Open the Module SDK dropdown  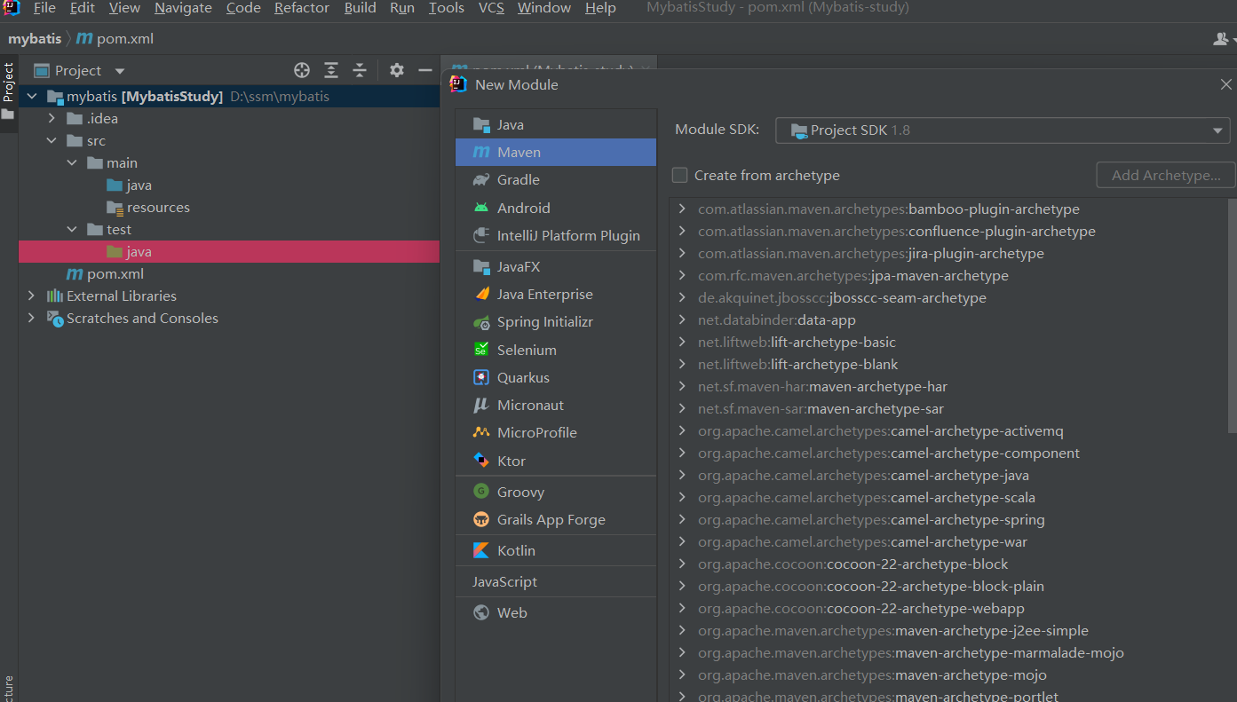click(1003, 130)
